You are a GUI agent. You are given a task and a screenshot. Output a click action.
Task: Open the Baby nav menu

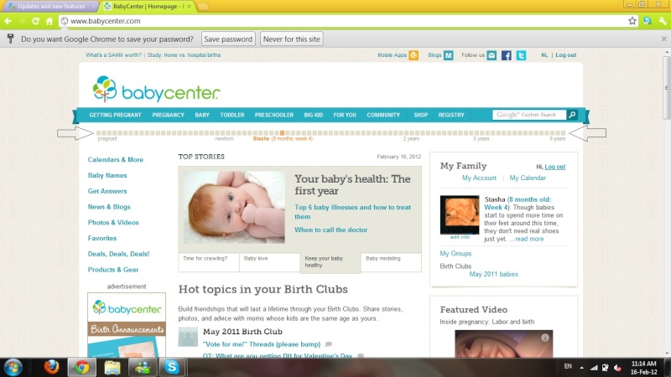click(x=202, y=115)
